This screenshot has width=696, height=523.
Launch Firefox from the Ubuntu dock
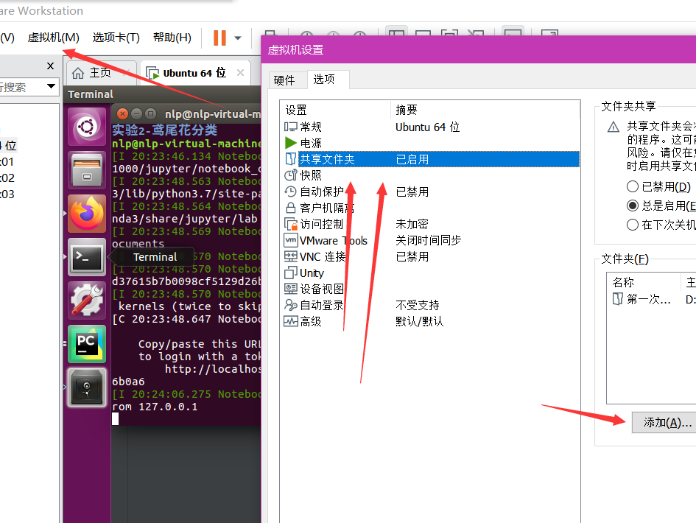point(87,214)
